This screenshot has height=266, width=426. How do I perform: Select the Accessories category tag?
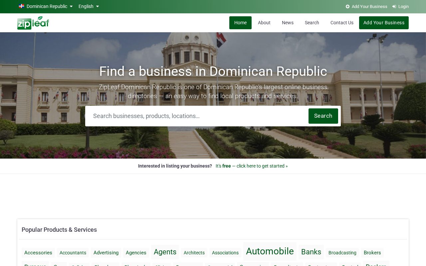point(38,253)
